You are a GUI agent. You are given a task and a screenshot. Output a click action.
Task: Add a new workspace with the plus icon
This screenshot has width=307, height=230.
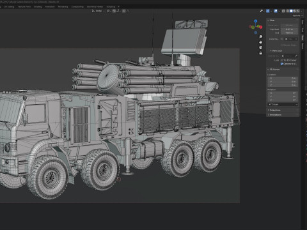(x=118, y=6)
